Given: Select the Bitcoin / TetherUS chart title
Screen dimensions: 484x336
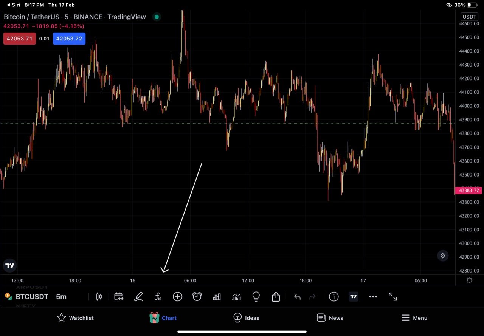Looking at the screenshot, I should tap(32, 17).
